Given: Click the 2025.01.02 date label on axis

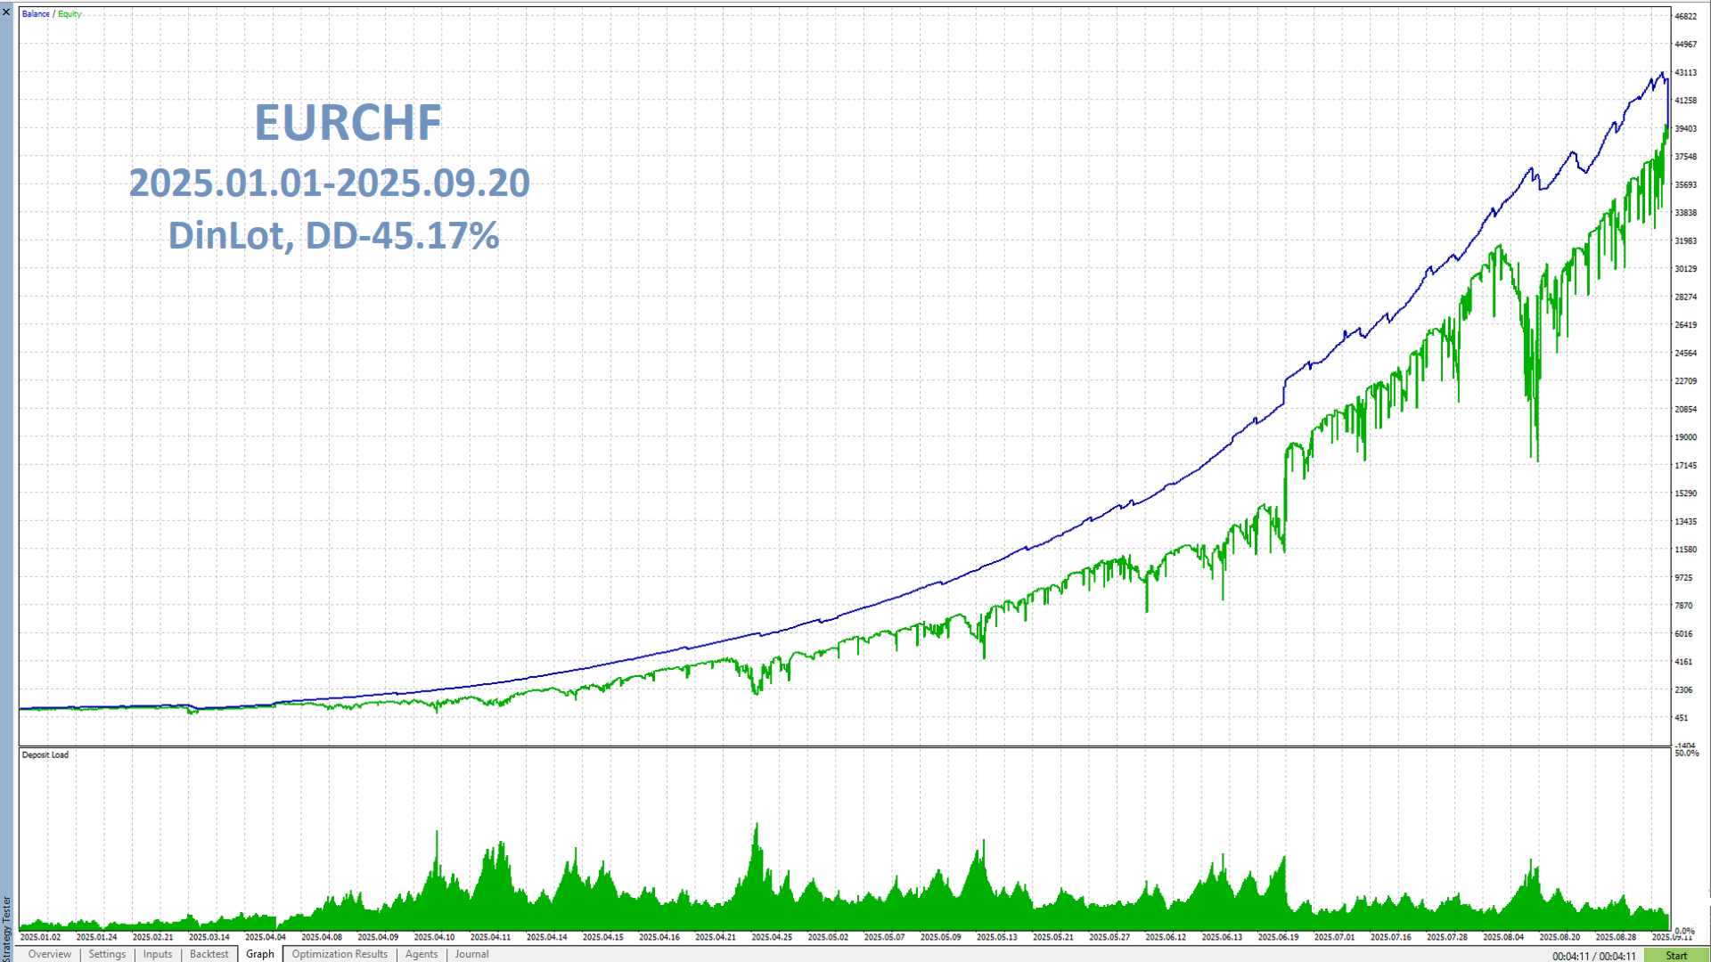Looking at the screenshot, I should click(40, 937).
